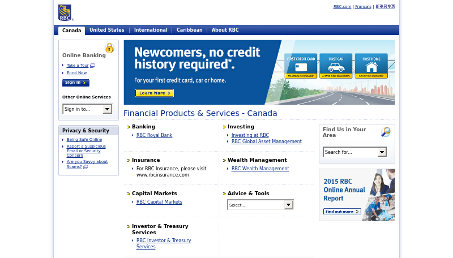Click the Advice & Tools heading
This screenshot has width=453, height=258.
[x=248, y=193]
